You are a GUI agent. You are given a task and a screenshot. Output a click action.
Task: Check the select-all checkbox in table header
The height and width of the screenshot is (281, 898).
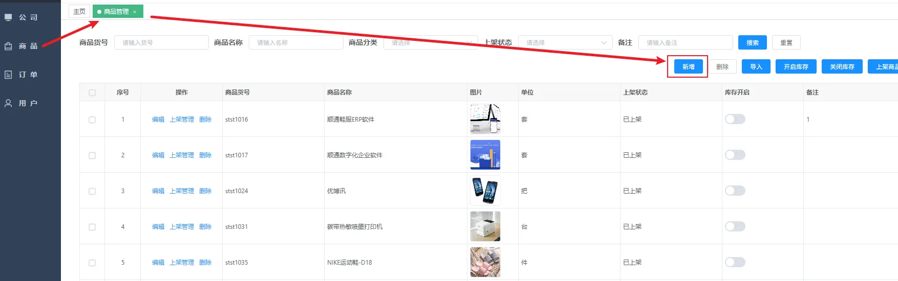(92, 92)
